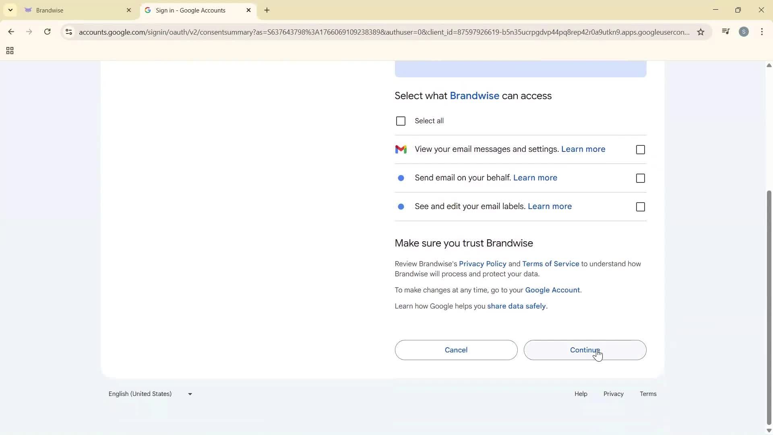The image size is (773, 435).
Task: Enable the Select all checkbox
Action: coord(401,121)
